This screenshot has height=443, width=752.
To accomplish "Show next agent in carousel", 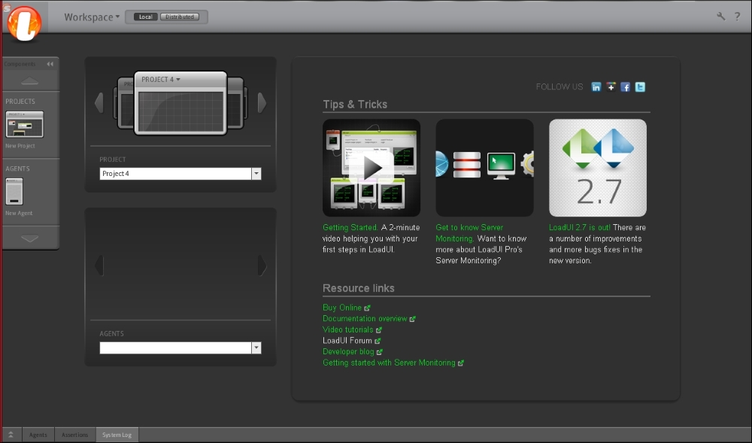I will pyautogui.click(x=262, y=265).
